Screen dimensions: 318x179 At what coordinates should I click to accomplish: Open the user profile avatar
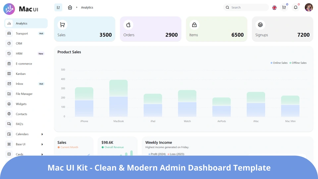point(309,7)
